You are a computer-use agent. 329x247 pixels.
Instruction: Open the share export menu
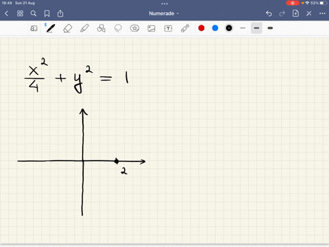[x=60, y=13]
